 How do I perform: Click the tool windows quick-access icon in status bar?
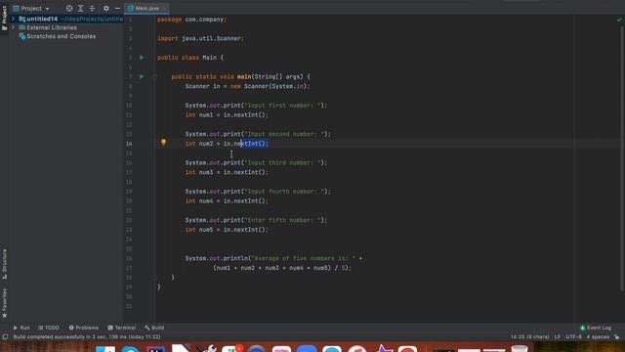click(5, 336)
